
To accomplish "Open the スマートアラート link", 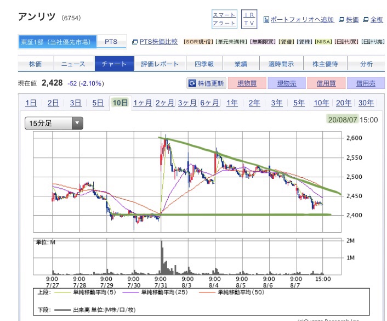I will (224, 19).
